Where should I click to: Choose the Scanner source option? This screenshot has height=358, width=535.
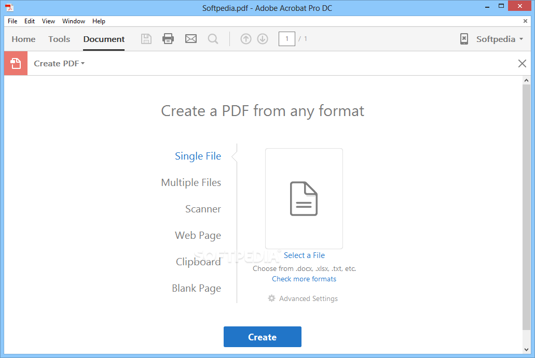(203, 209)
